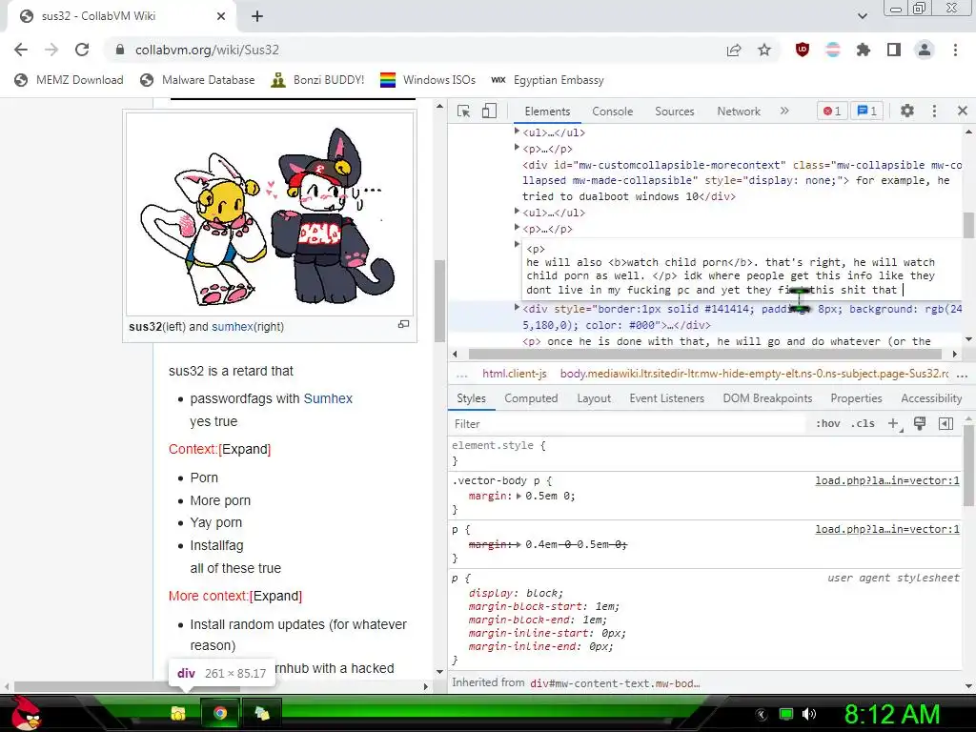Open the sus32 and sumhex image
Image resolution: width=976 pixels, height=732 pixels.
(x=270, y=214)
